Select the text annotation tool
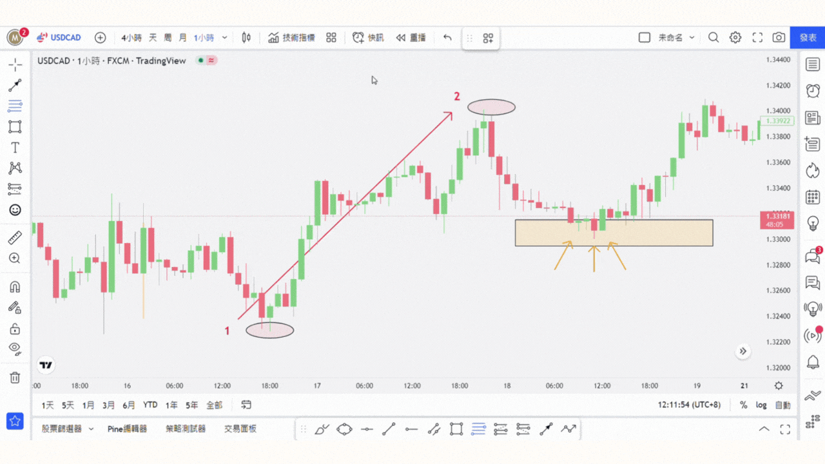This screenshot has height=464, width=825. 15,148
